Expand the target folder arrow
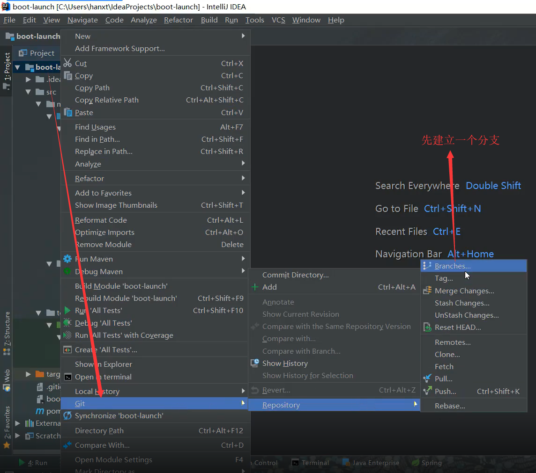This screenshot has height=473, width=536. coord(29,374)
